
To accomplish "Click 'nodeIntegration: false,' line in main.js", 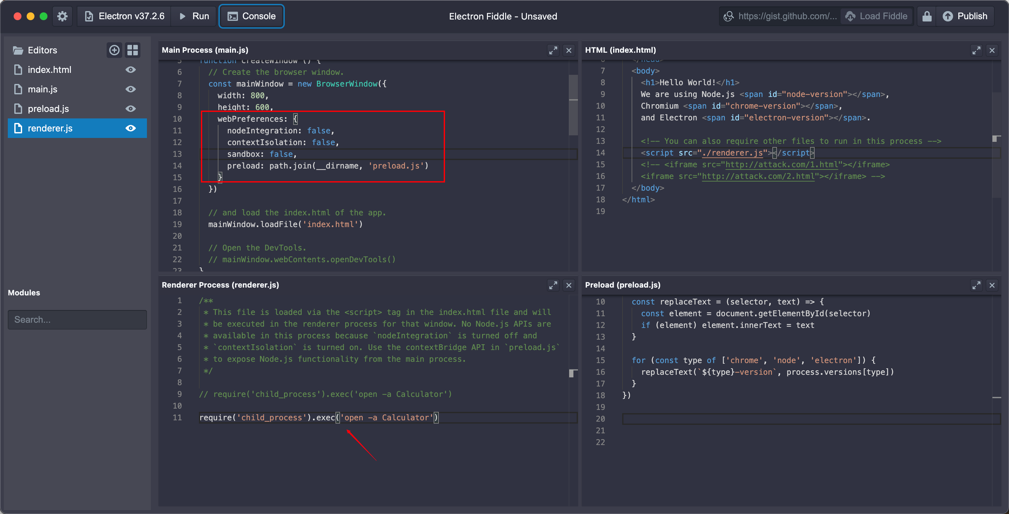I will [x=281, y=130].
